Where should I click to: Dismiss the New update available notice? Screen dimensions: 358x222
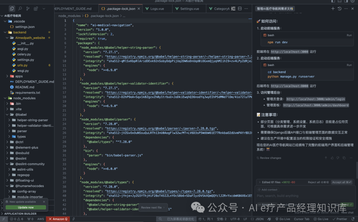[x=44, y=202]
